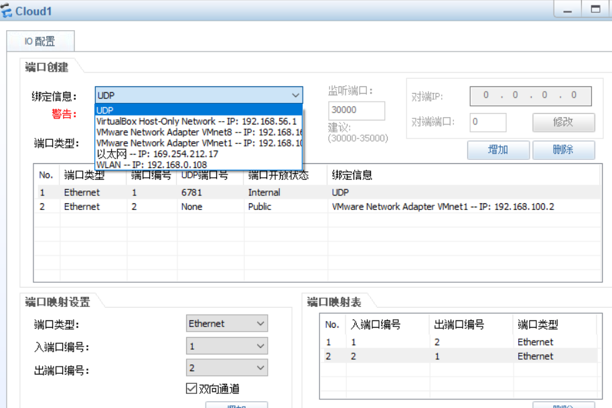Click the 修改 button

(564, 122)
